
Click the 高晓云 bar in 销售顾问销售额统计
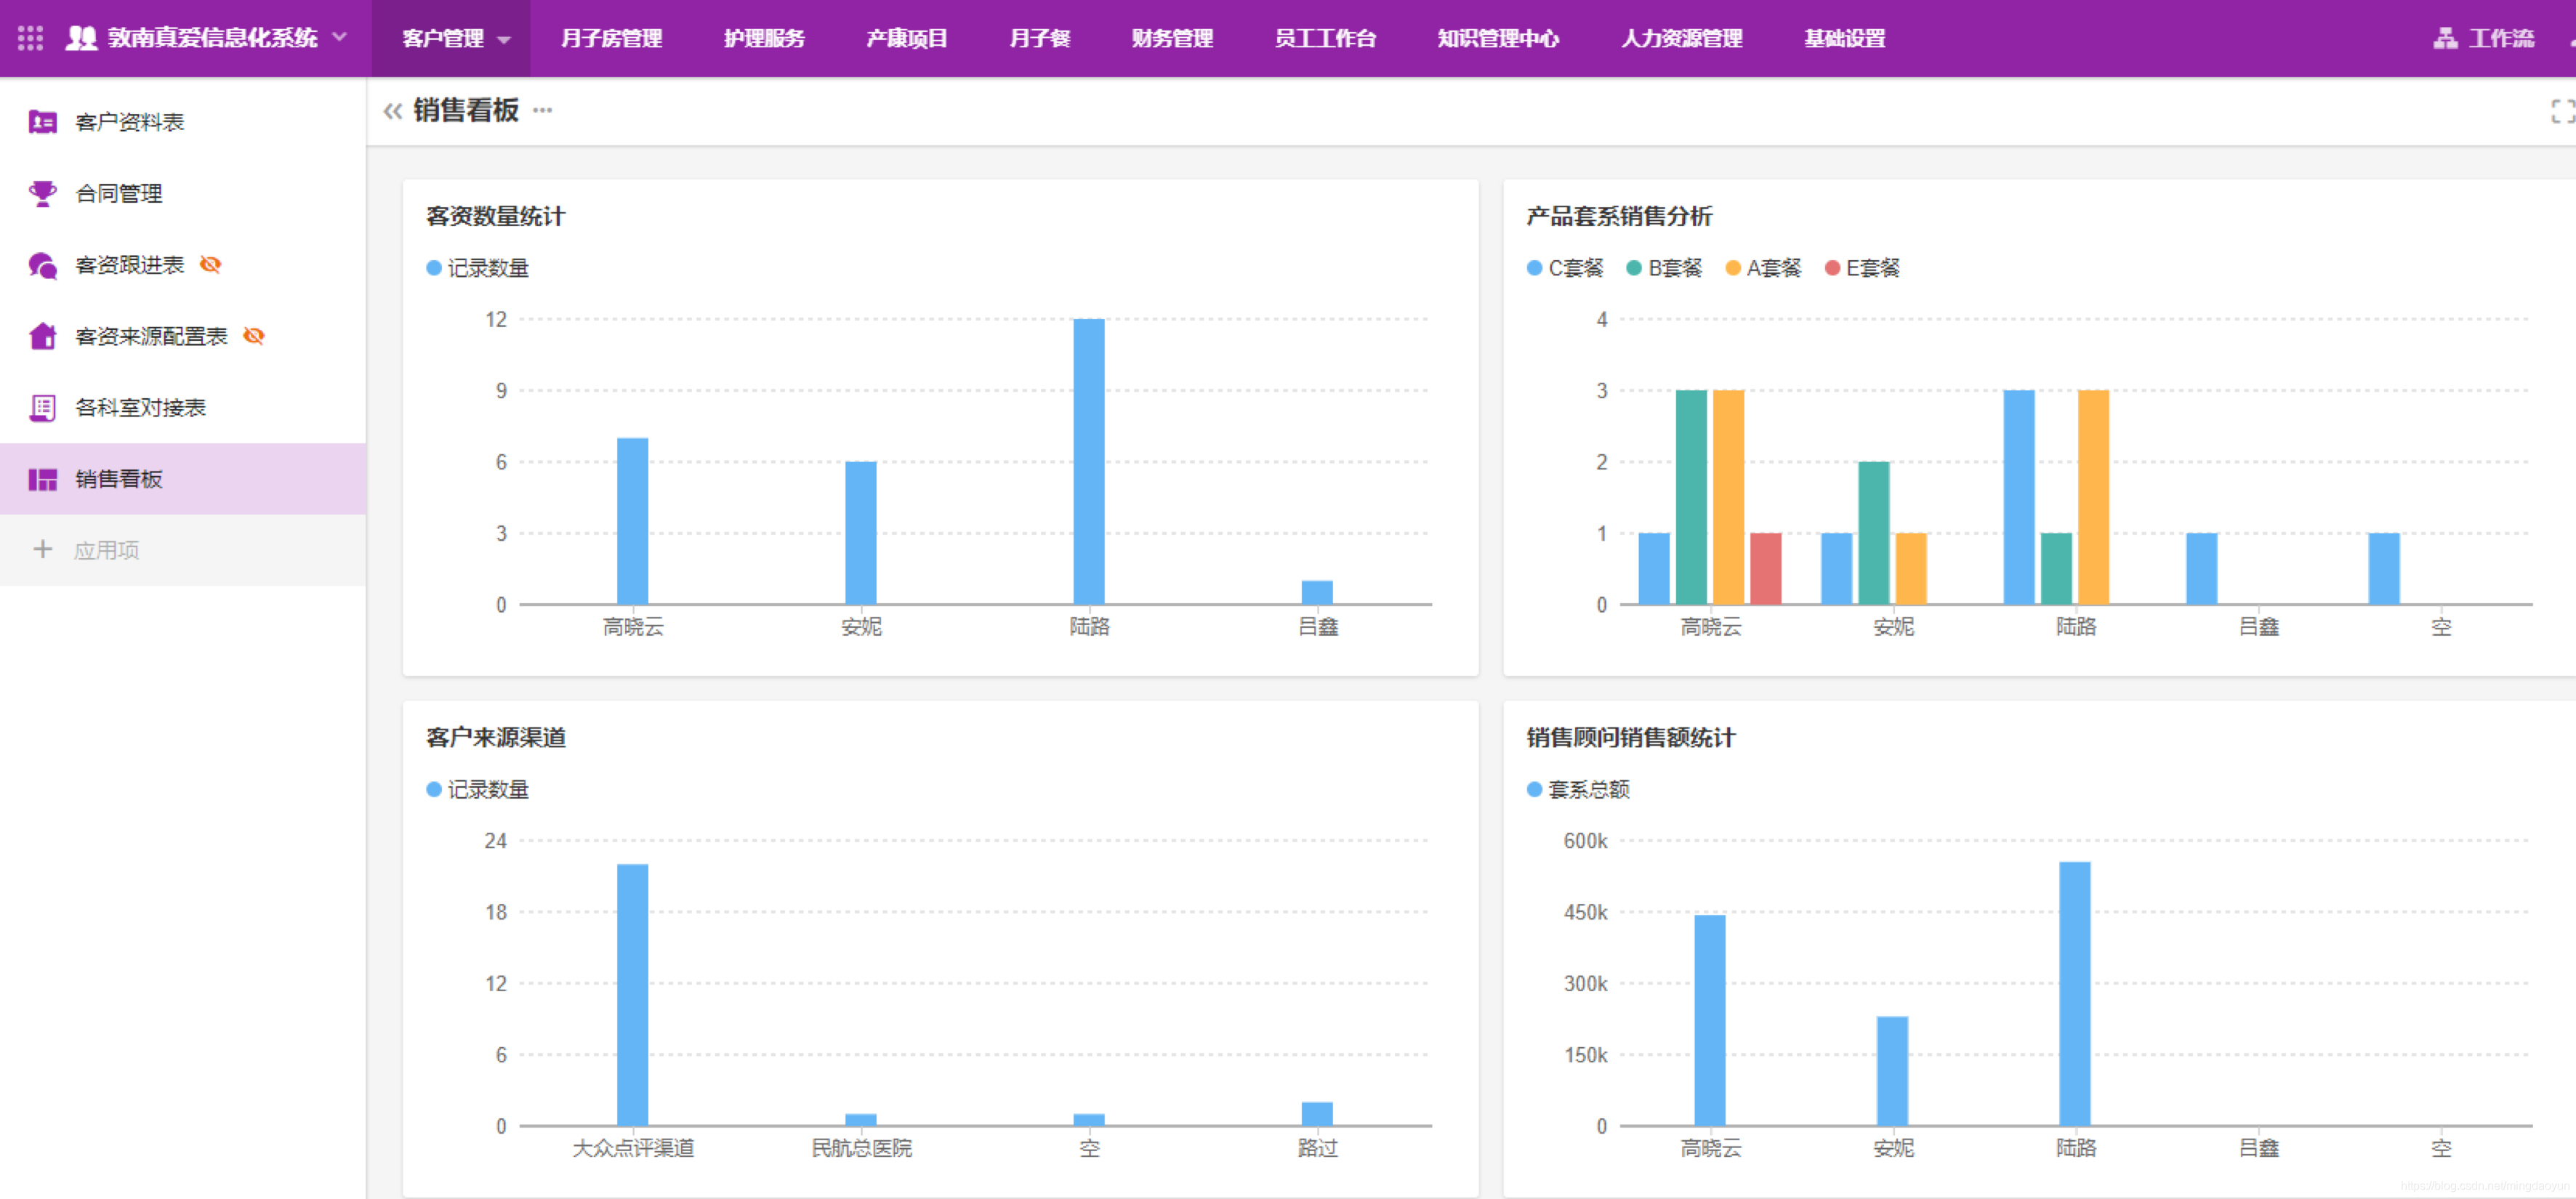point(1710,1020)
